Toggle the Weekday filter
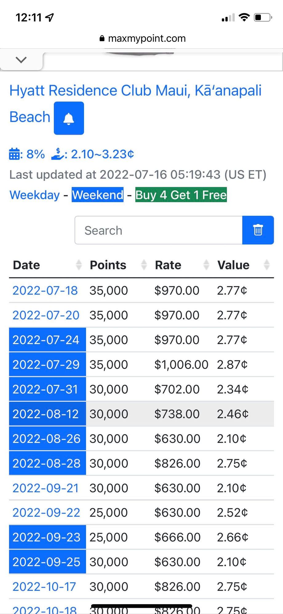Viewport: 283px width, 614px height. click(x=34, y=195)
